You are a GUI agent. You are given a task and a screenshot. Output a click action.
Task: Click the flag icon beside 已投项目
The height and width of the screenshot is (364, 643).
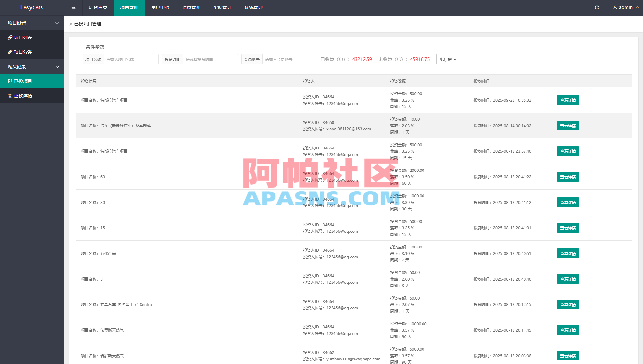click(10, 81)
